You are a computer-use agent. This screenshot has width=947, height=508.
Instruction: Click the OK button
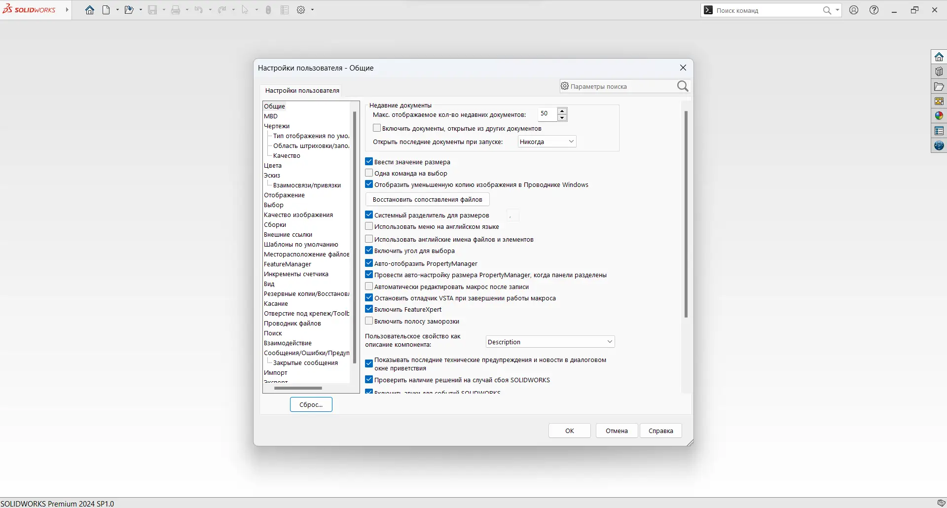click(570, 431)
